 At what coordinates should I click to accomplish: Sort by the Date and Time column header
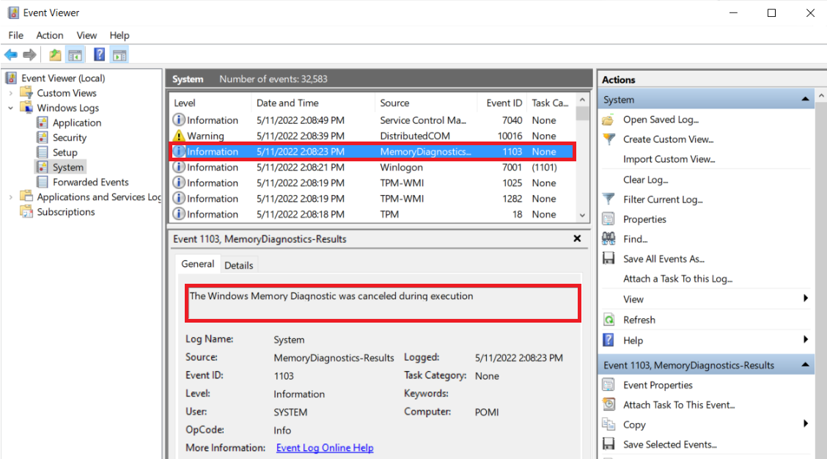coord(313,103)
